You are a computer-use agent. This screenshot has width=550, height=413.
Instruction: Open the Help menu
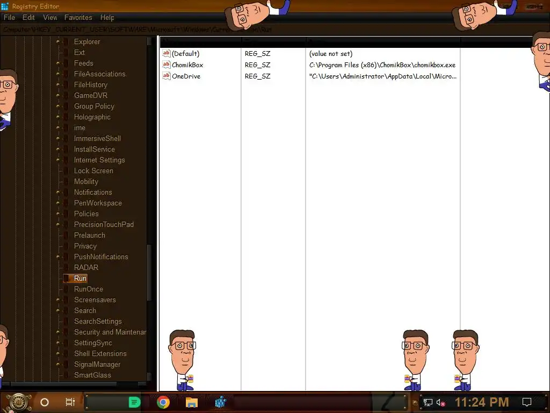click(x=107, y=18)
